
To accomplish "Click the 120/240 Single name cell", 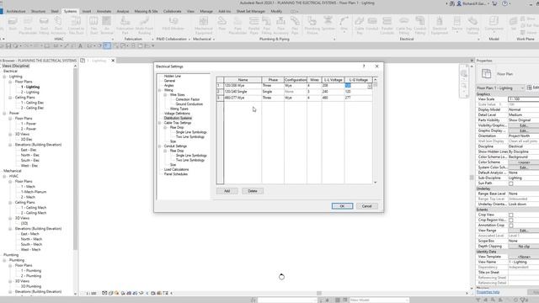I will coord(243,92).
